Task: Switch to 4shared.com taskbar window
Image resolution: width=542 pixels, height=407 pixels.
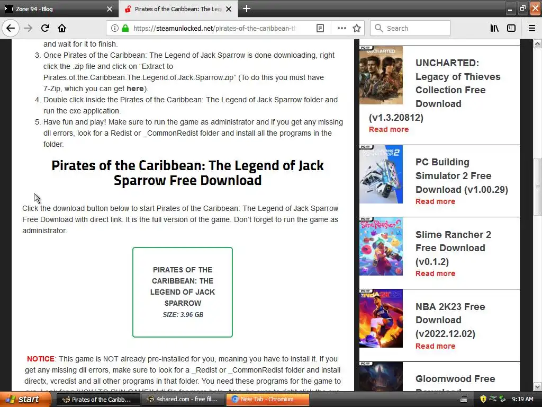Action: 183,399
